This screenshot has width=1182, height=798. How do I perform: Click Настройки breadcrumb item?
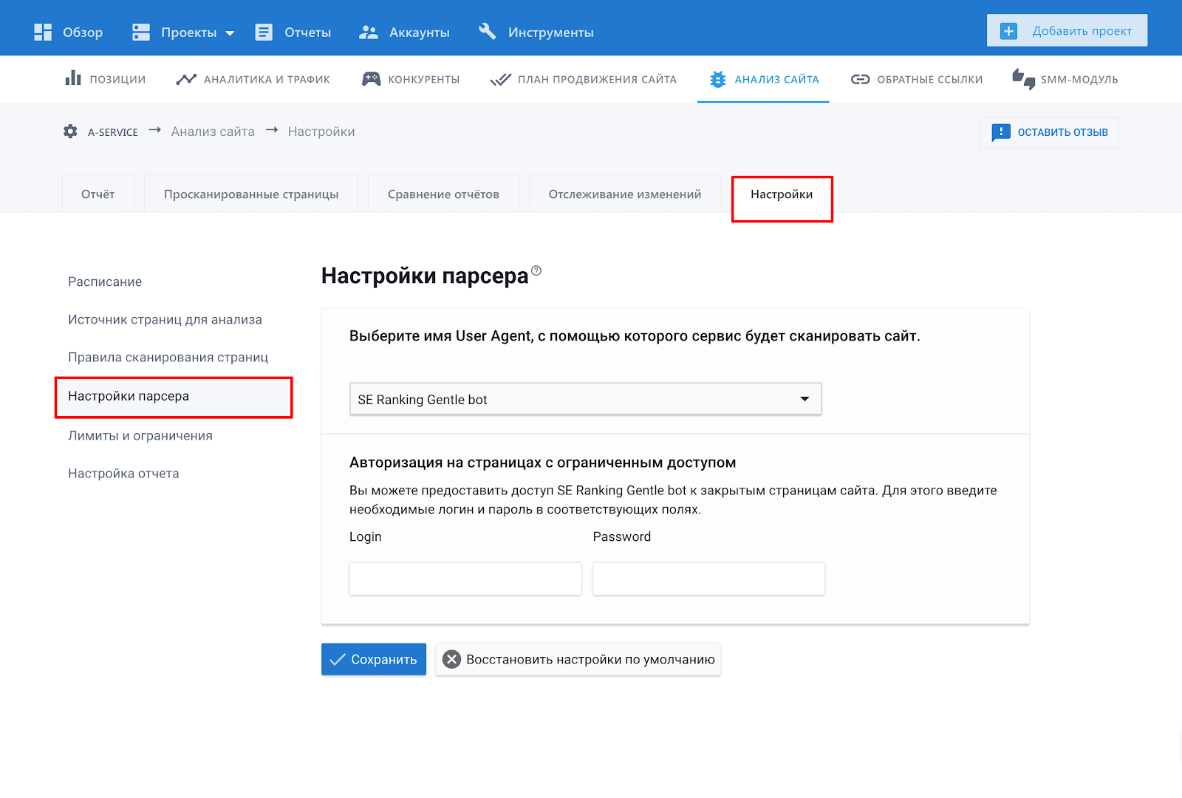click(x=321, y=132)
